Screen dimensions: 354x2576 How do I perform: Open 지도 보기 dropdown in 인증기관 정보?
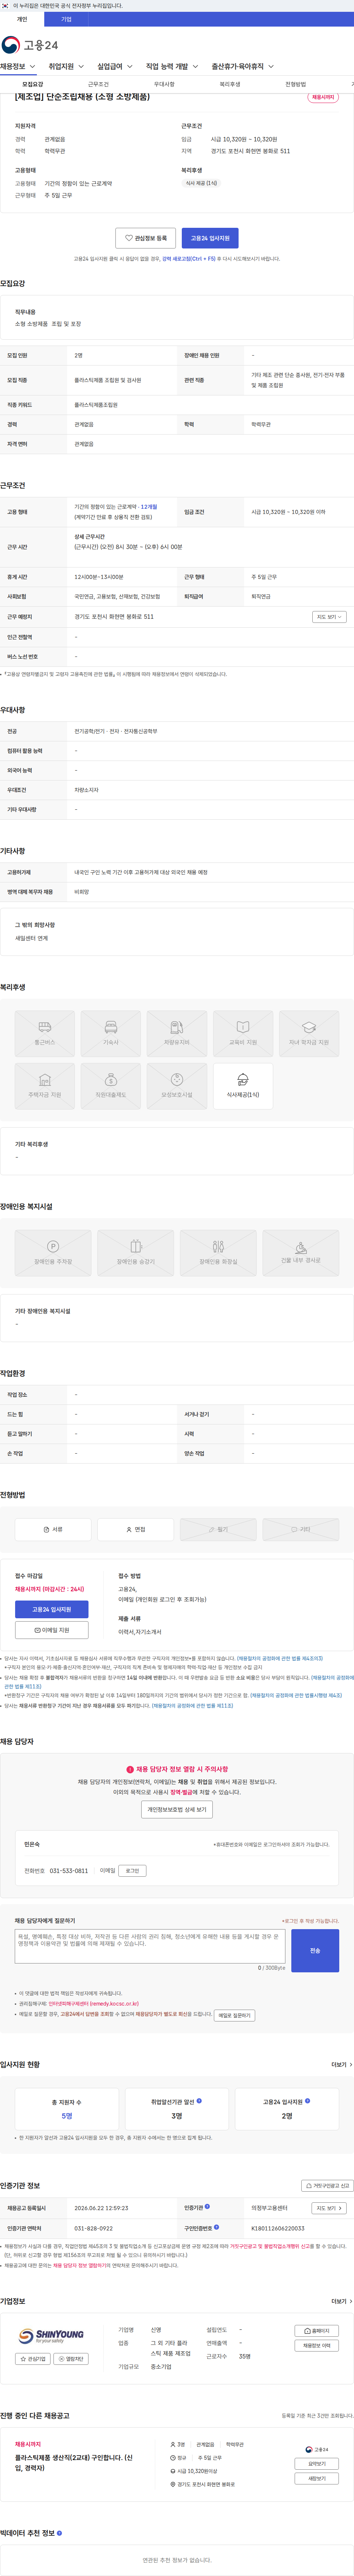(x=329, y=2207)
